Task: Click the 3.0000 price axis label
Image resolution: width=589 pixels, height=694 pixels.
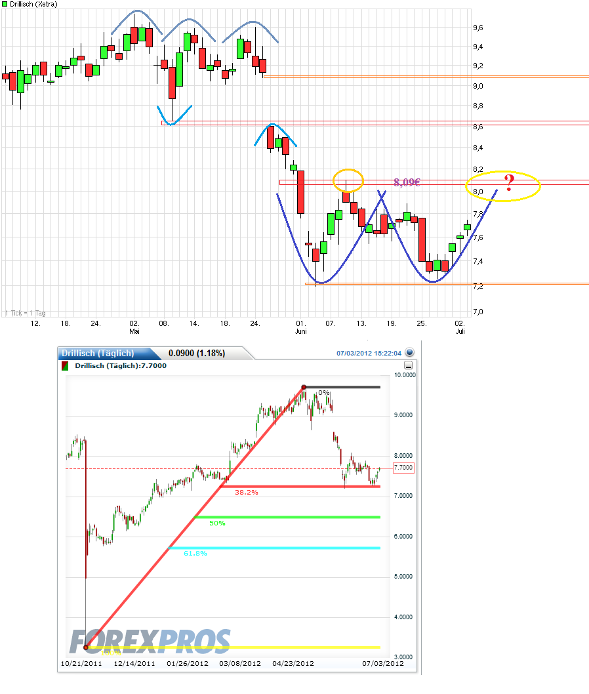Action: coord(403,657)
